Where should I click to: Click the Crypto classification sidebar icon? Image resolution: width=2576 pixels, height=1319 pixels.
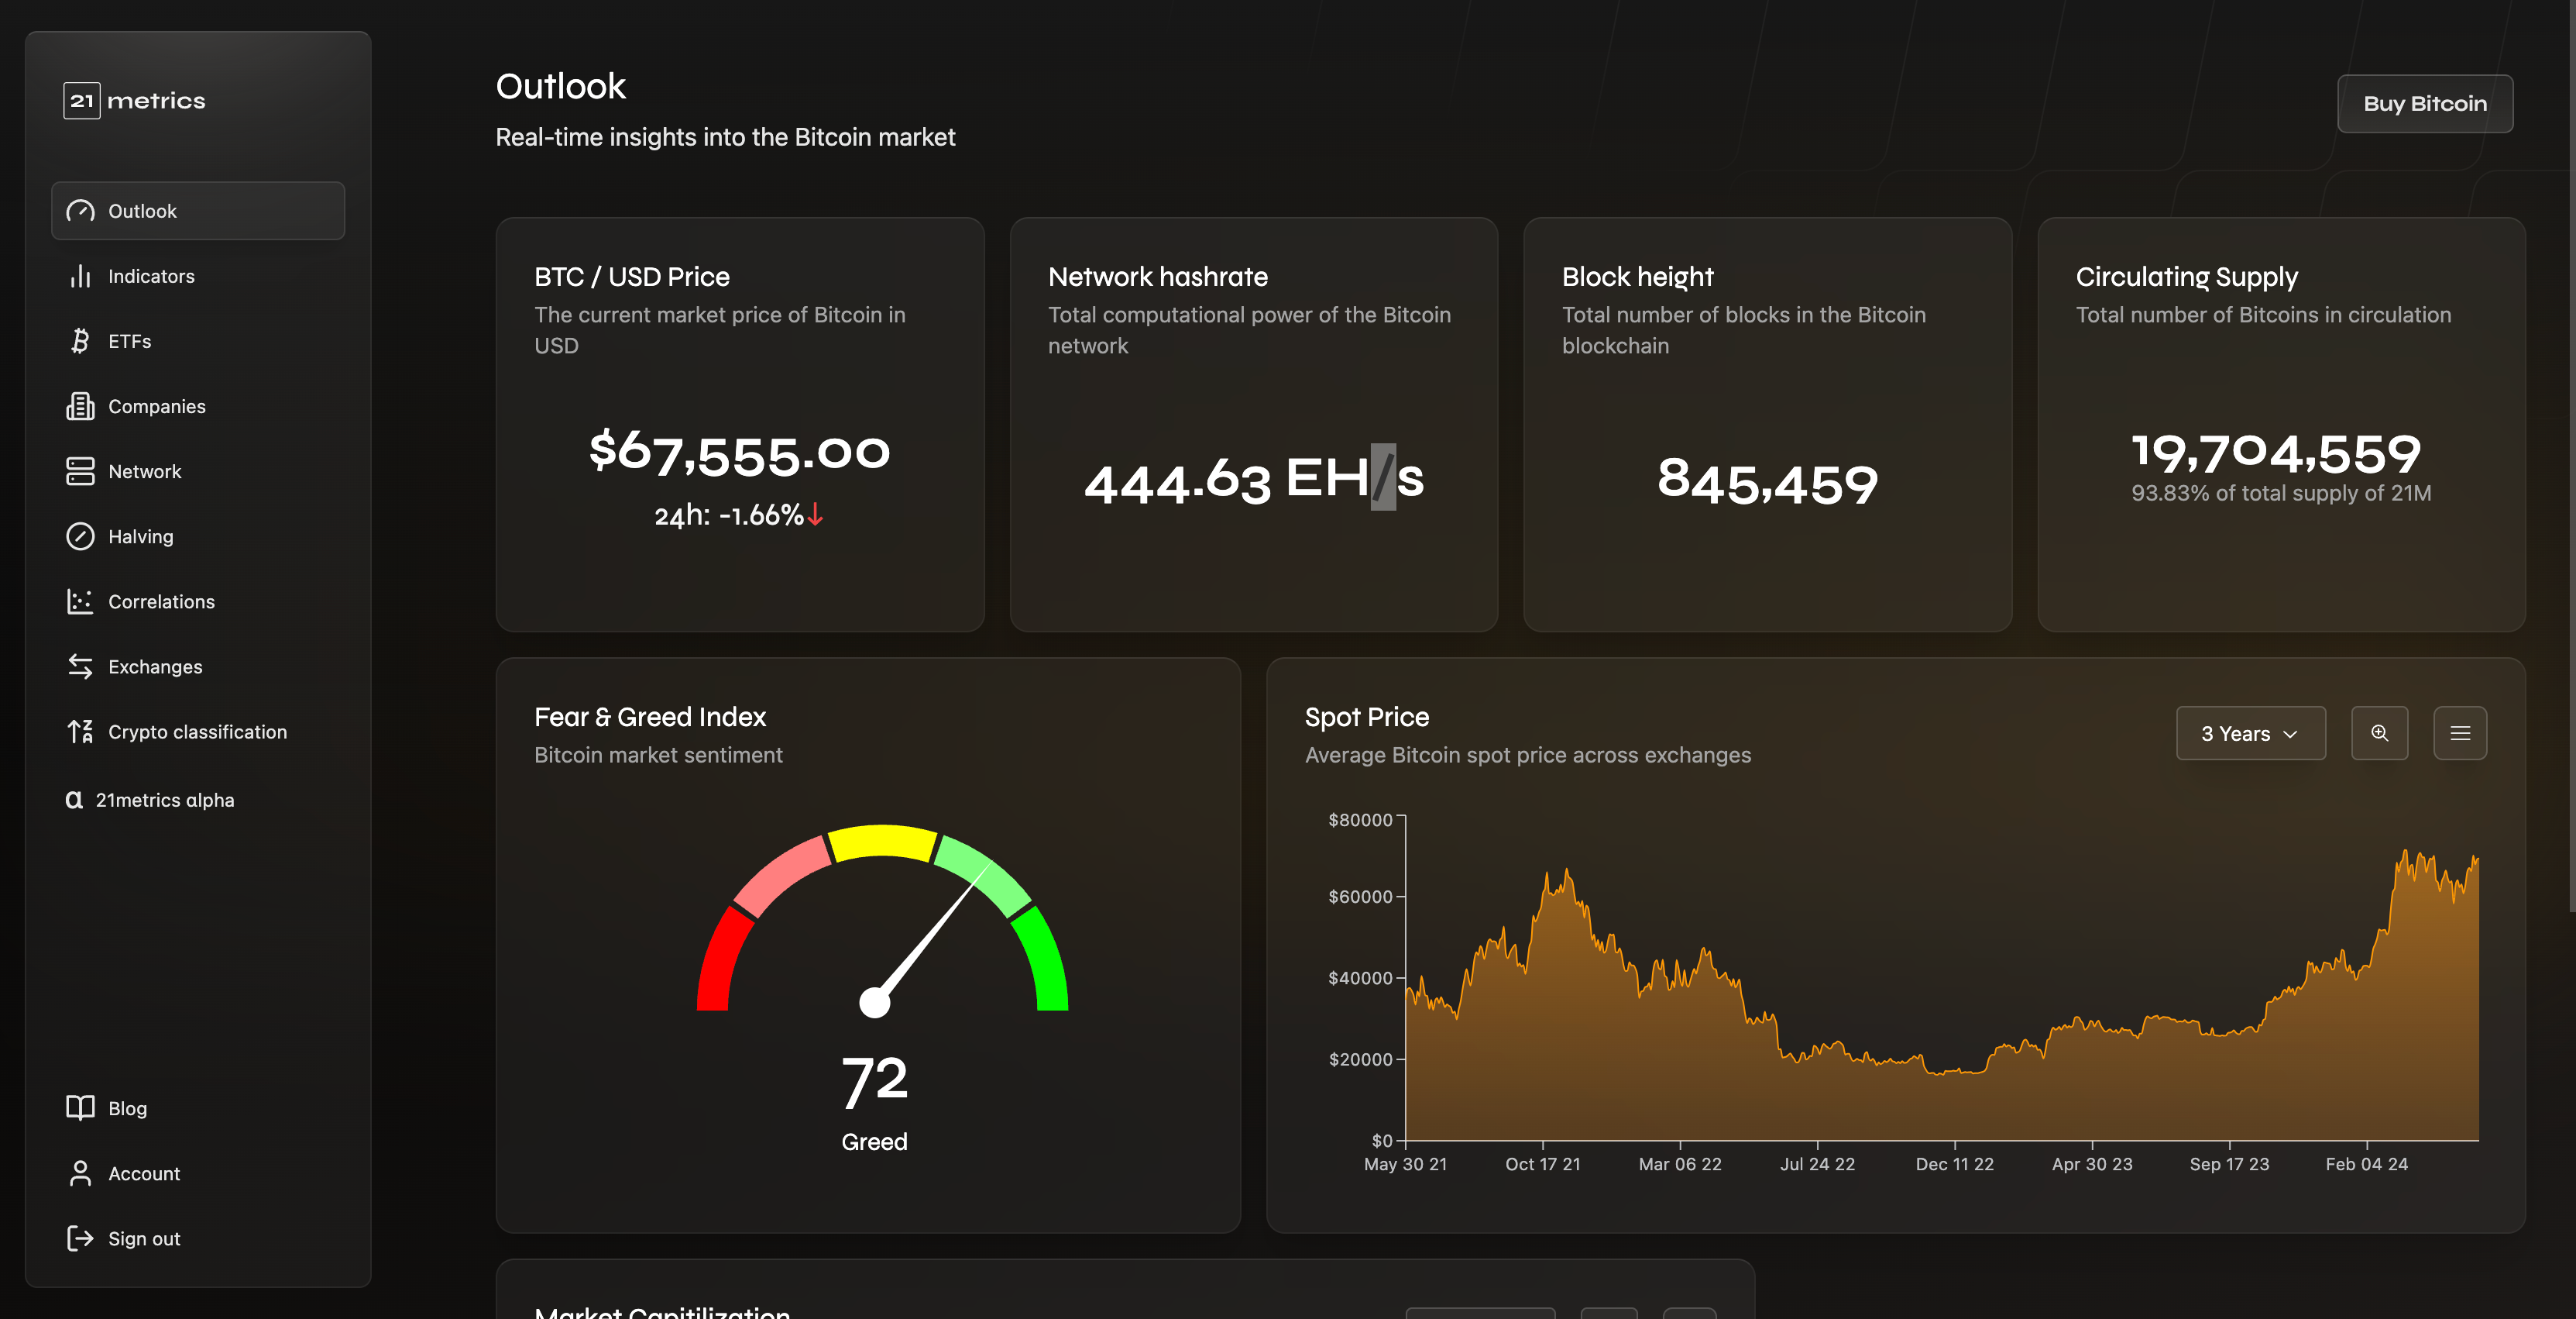(79, 730)
